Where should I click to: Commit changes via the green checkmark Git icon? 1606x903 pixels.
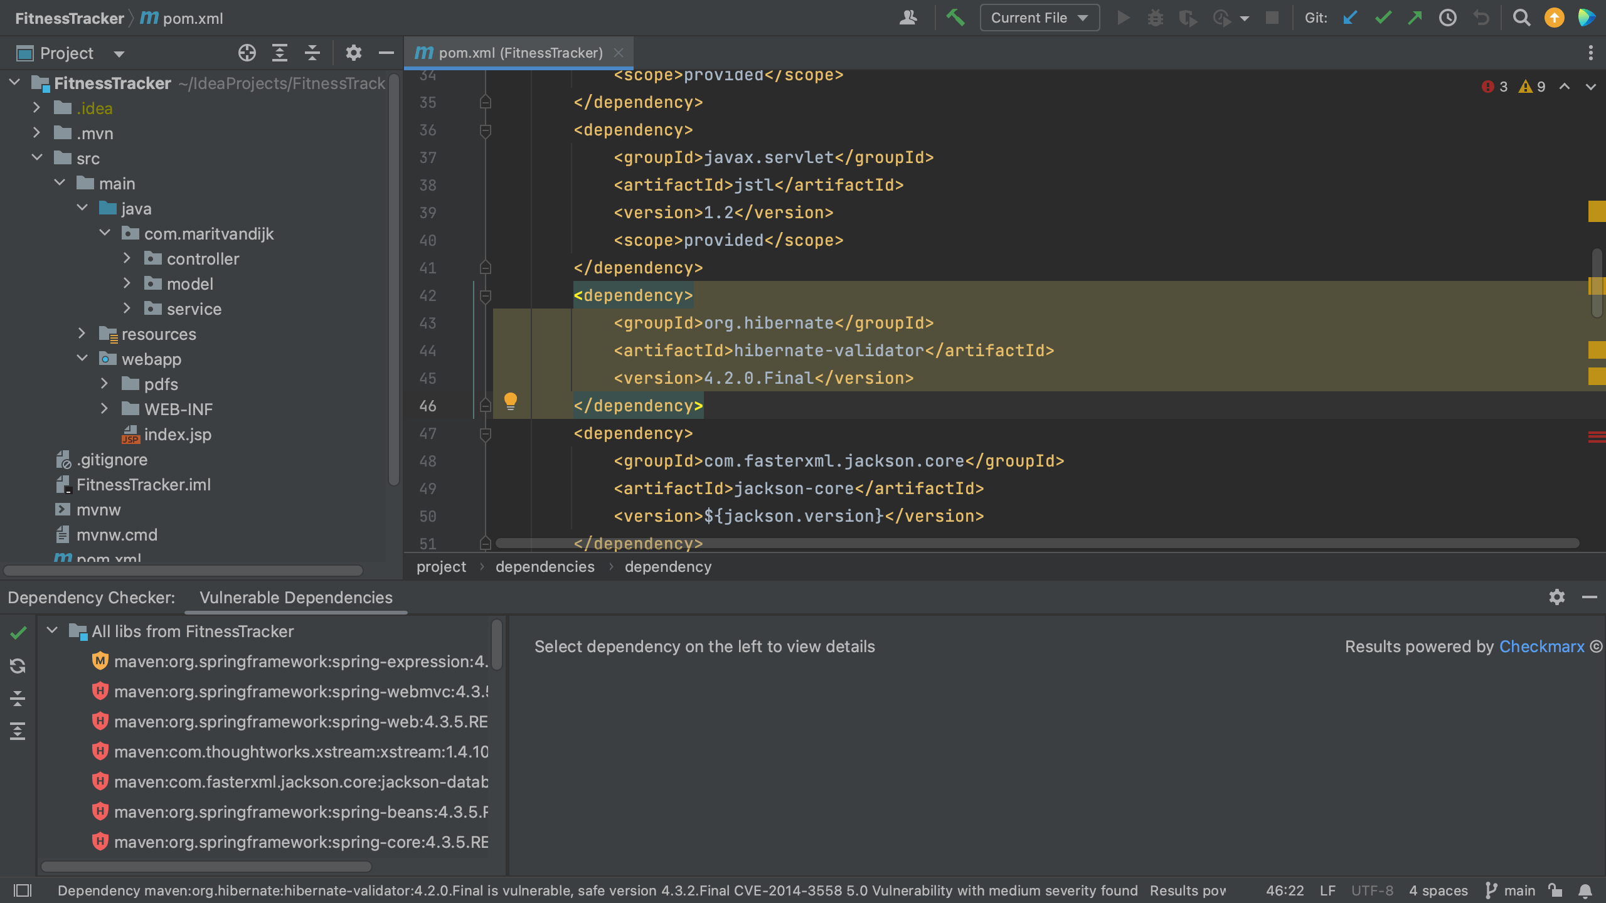[1383, 18]
